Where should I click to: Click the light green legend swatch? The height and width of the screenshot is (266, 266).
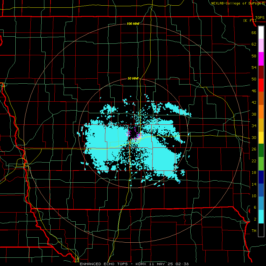[x=261, y=164]
